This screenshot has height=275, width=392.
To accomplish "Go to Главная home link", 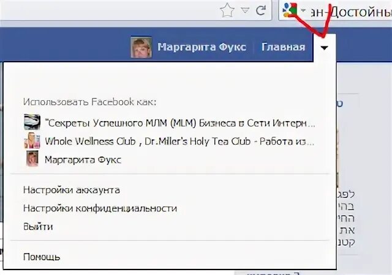I will 284,47.
